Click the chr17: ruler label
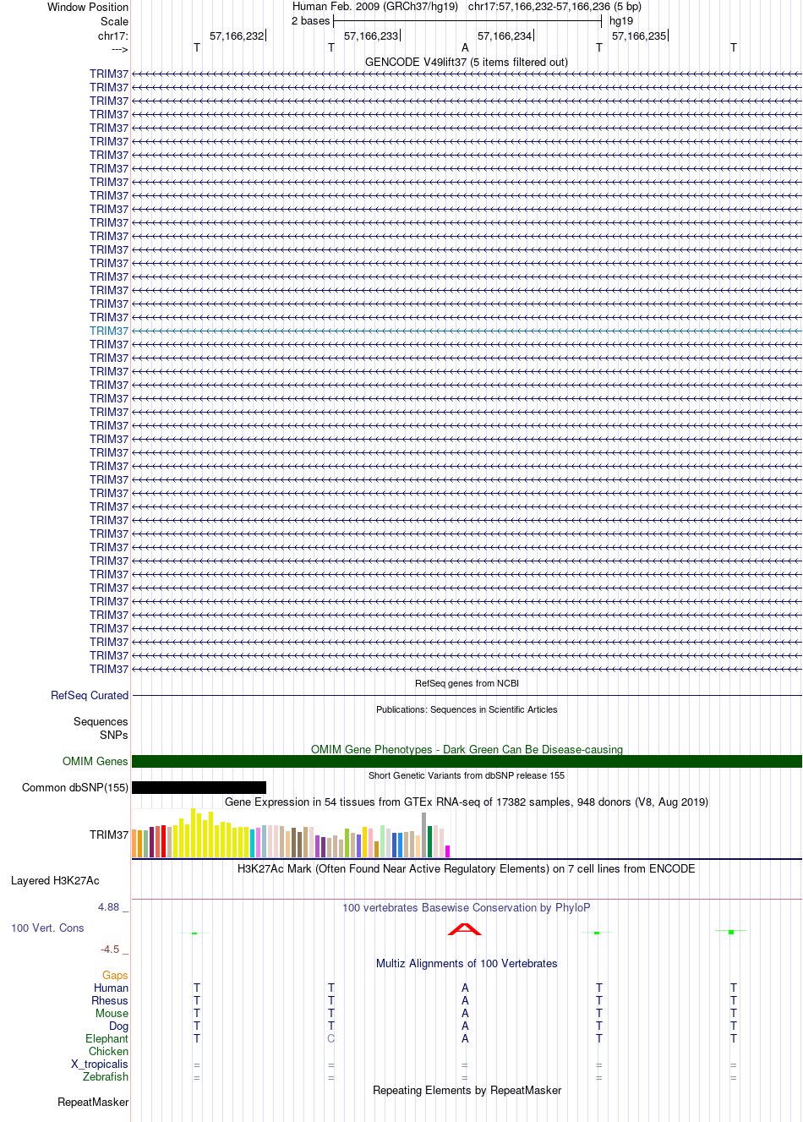The height and width of the screenshot is (1122, 803). coord(113,36)
